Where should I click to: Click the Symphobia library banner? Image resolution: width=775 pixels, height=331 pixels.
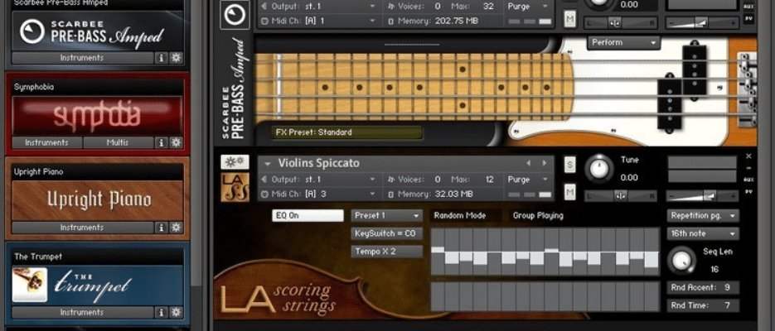[x=97, y=116]
